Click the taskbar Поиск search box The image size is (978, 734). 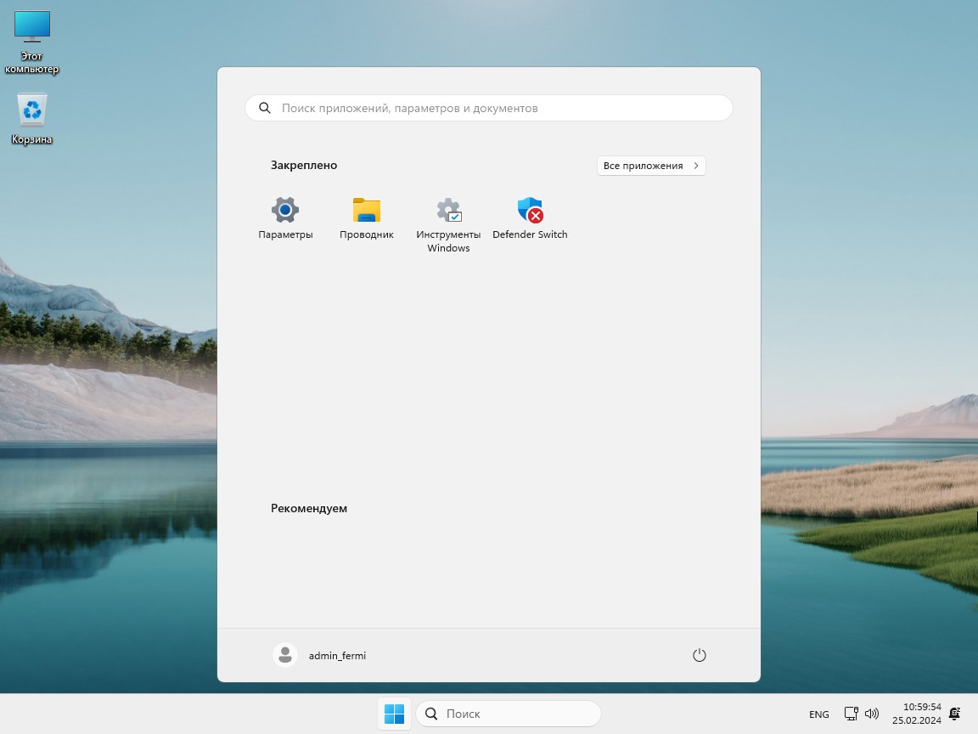point(509,714)
